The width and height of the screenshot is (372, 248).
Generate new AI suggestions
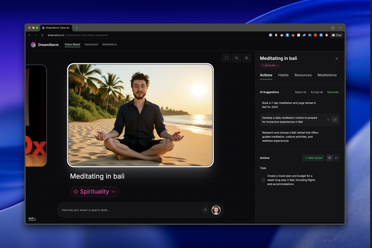pos(333,92)
